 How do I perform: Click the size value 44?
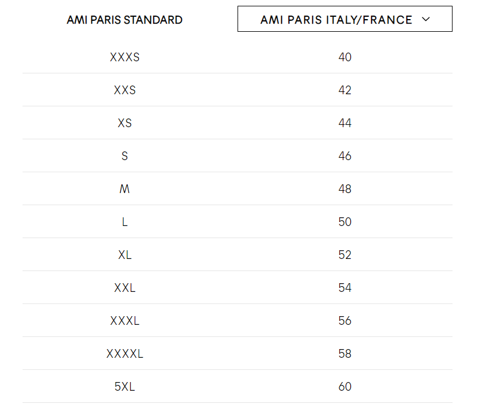tap(345, 123)
